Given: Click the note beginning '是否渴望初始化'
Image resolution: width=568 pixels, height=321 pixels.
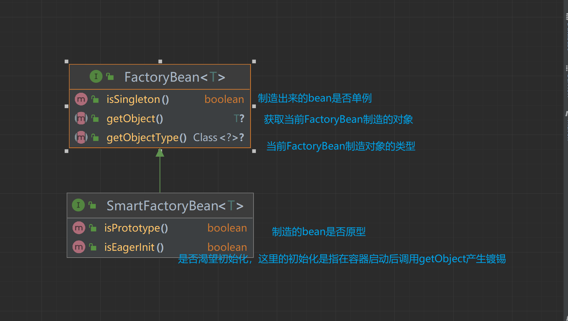Looking at the screenshot, I should click(x=342, y=259).
